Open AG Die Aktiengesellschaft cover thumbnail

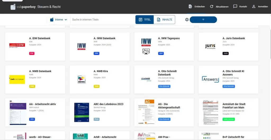146,112
